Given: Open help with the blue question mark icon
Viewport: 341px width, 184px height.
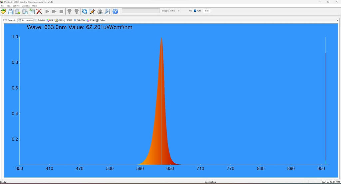Looking at the screenshot, I should (x=115, y=11).
